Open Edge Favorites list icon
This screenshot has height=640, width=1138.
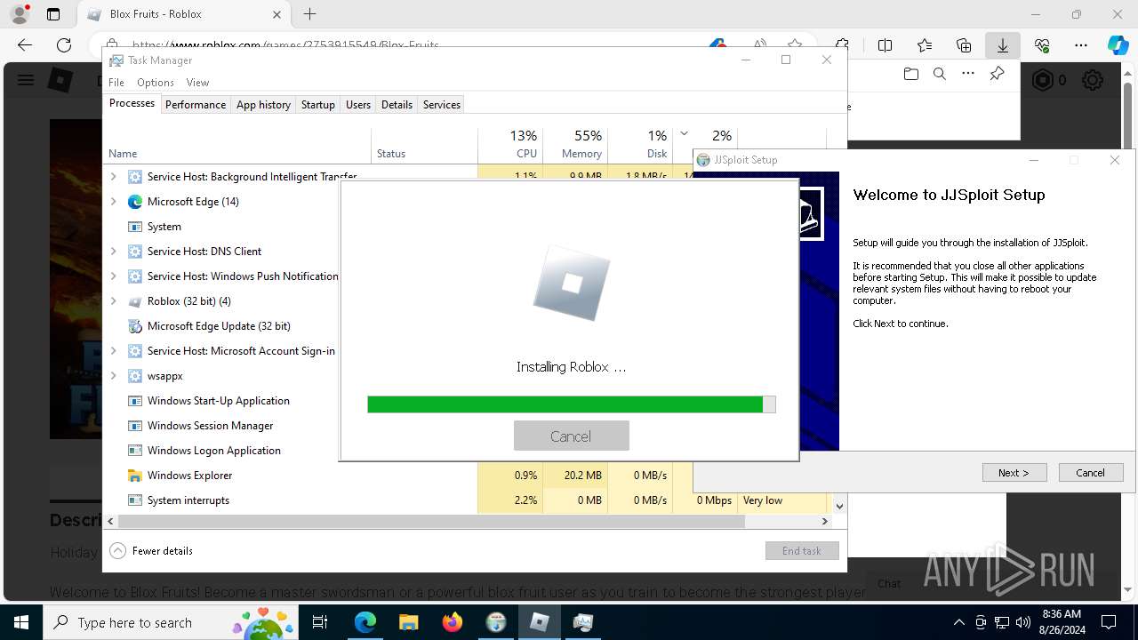pos(924,45)
